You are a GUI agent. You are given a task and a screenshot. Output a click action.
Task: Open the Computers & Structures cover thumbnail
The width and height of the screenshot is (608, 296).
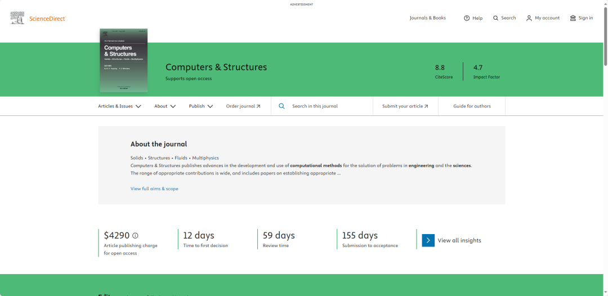click(x=124, y=60)
